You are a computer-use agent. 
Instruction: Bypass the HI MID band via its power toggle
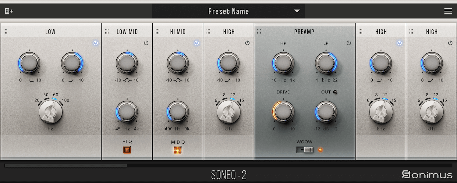197,43
